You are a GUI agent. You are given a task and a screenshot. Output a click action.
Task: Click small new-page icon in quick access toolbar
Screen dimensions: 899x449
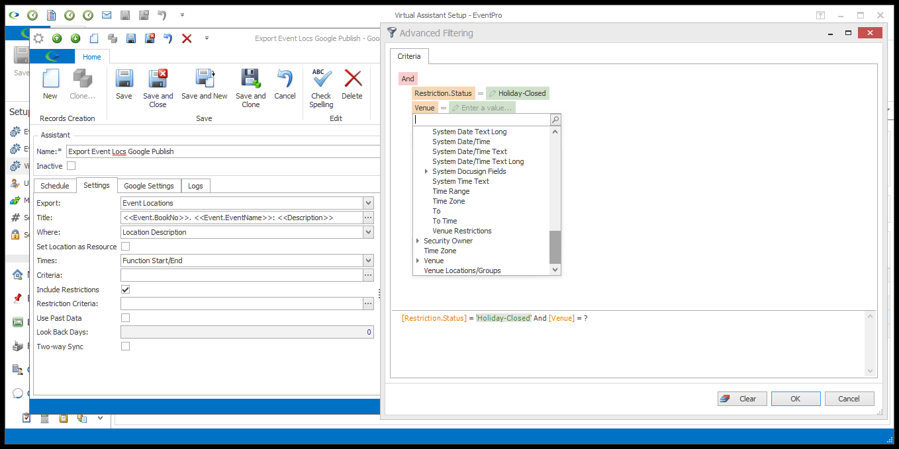point(94,38)
